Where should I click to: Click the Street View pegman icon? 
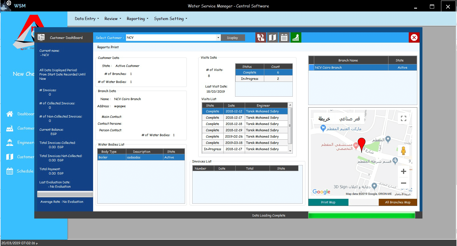(x=403, y=150)
